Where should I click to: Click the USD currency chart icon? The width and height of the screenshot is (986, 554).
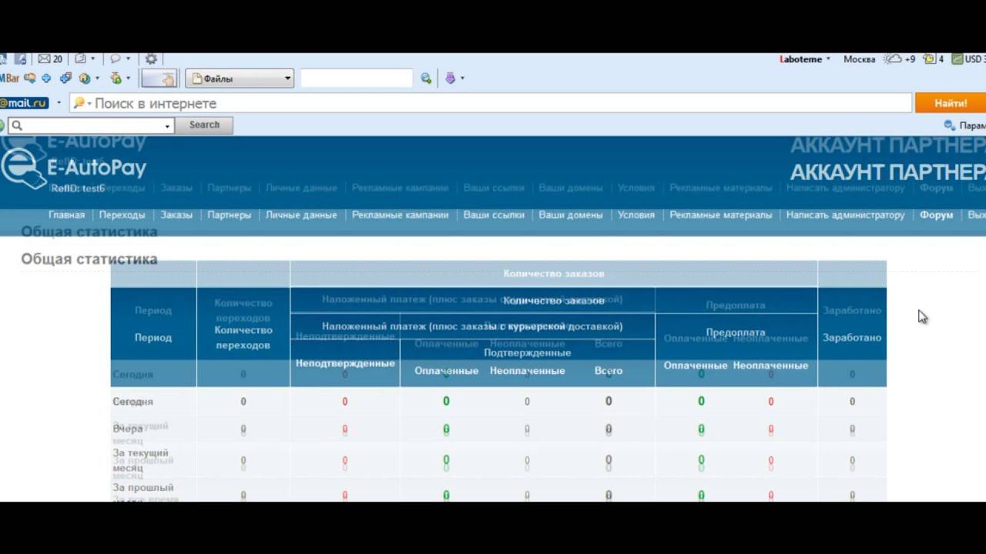[x=957, y=59]
